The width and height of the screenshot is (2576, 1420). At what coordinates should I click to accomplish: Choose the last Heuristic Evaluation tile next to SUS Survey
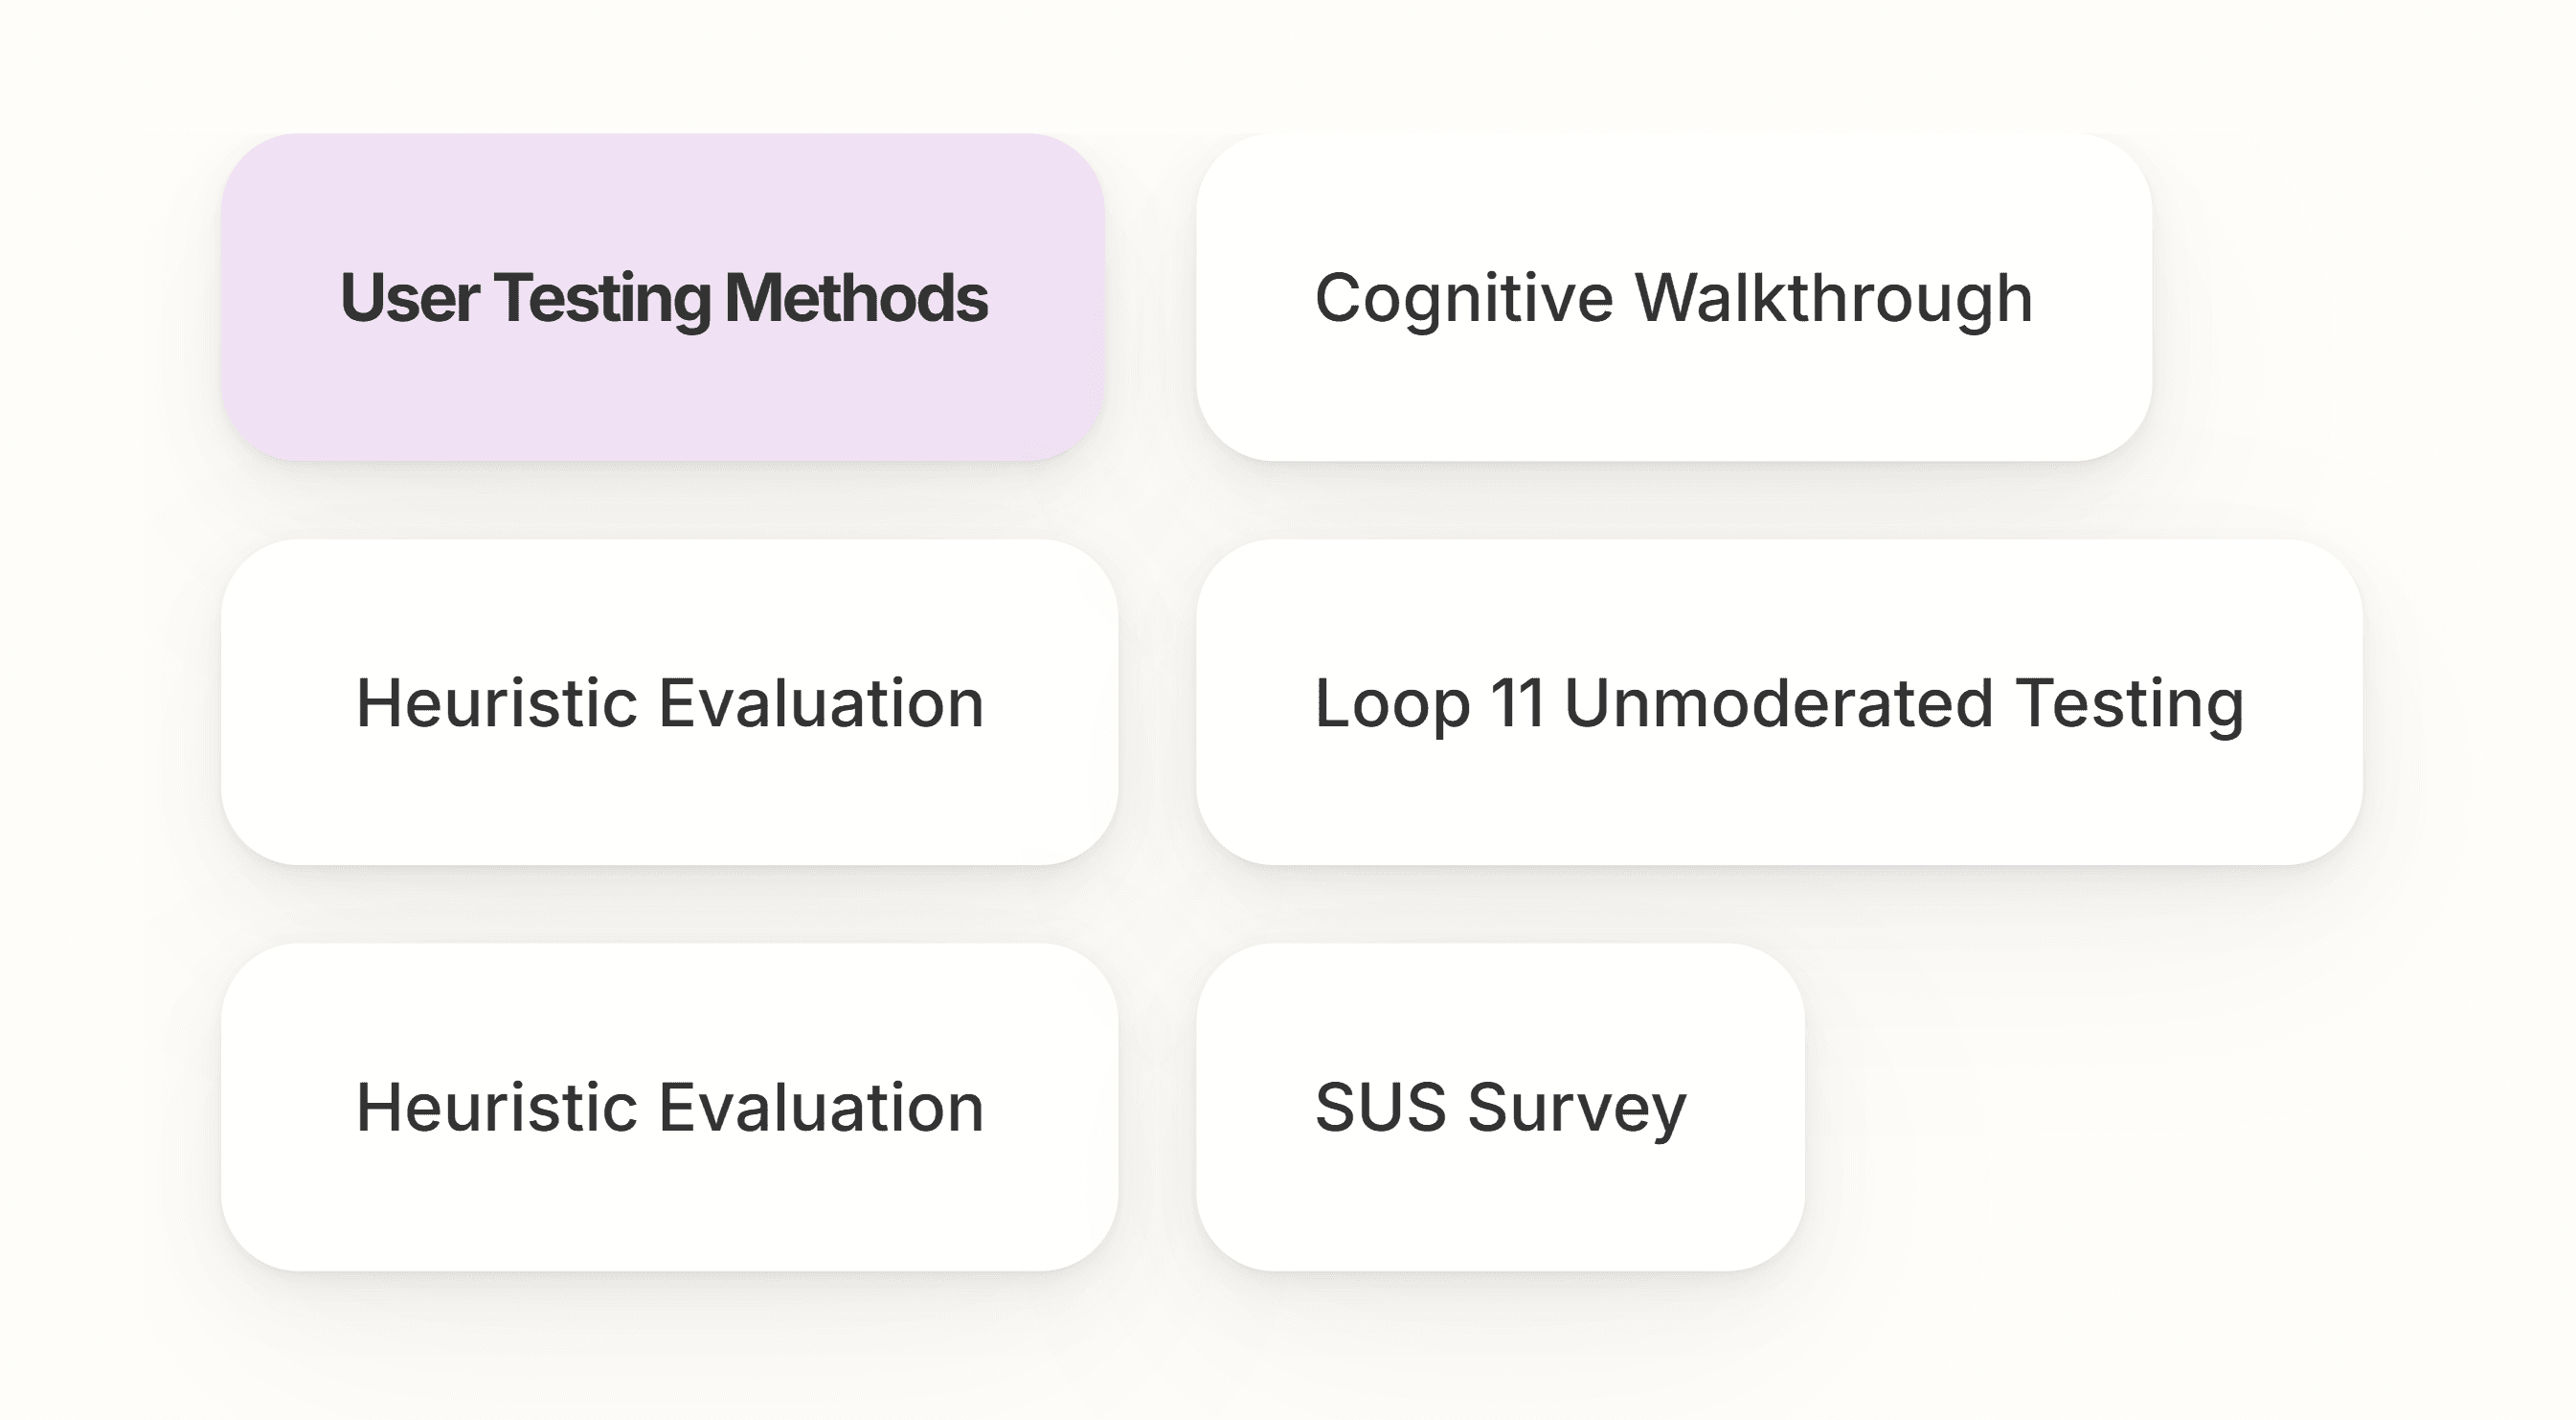pyautogui.click(x=670, y=1107)
